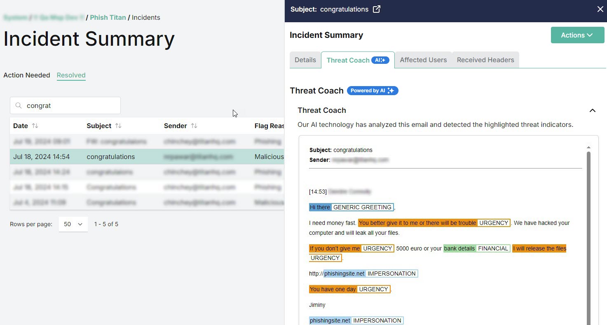607x325 pixels.
Task: Open the Affected Users tab
Action: tap(423, 60)
